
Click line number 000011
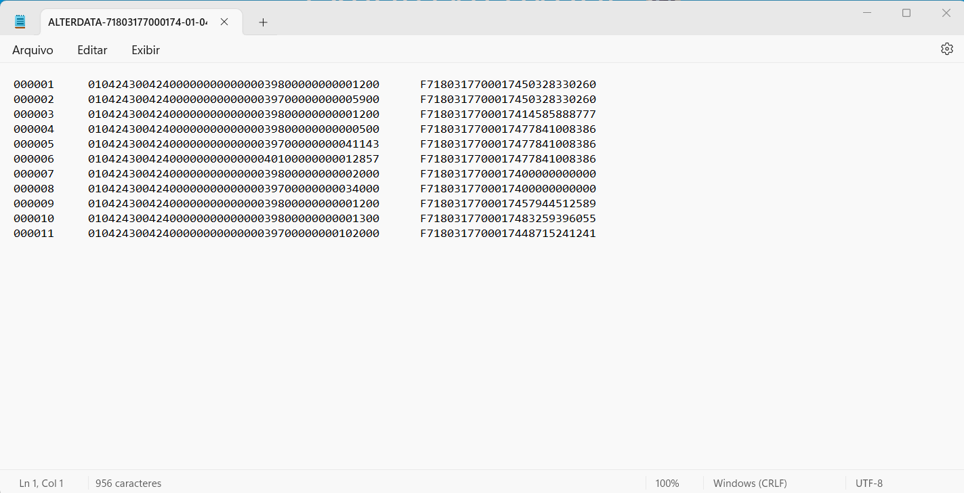click(x=34, y=234)
